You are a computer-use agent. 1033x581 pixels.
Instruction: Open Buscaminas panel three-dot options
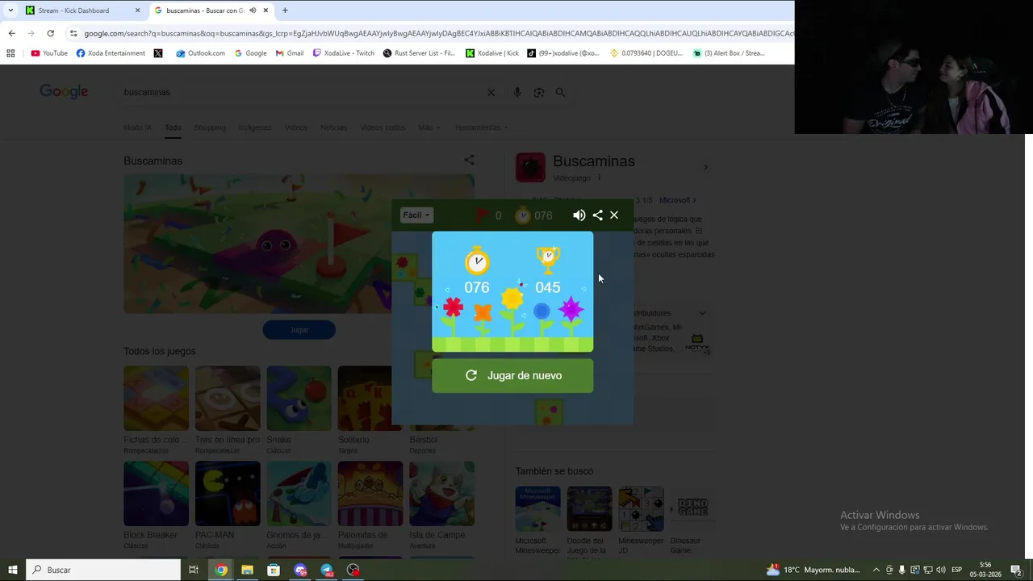point(599,178)
